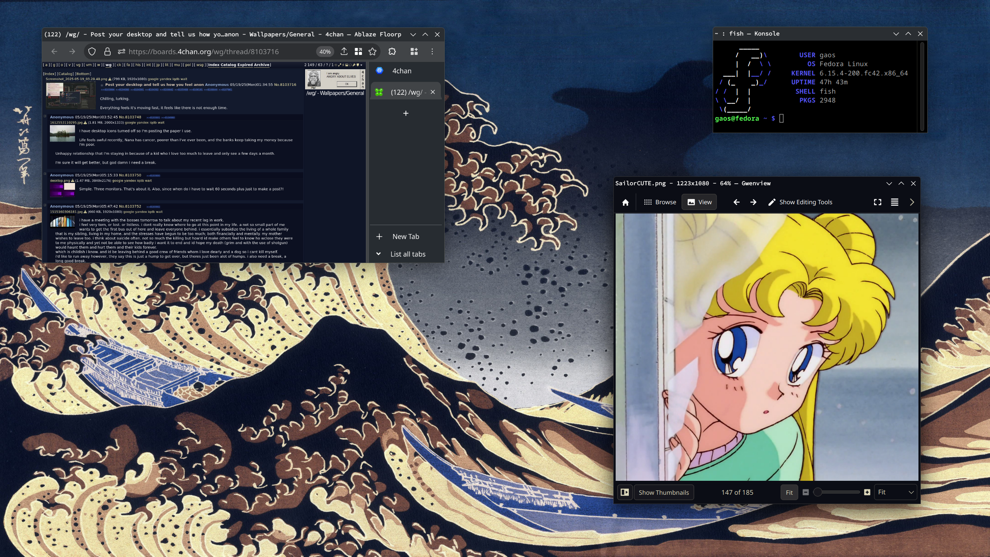Go to the /wsg/ board link
The height and width of the screenshot is (557, 990).
(x=200, y=65)
